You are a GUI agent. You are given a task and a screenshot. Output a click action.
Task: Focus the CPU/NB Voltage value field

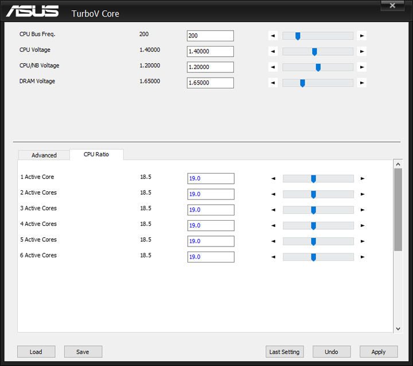[210, 67]
